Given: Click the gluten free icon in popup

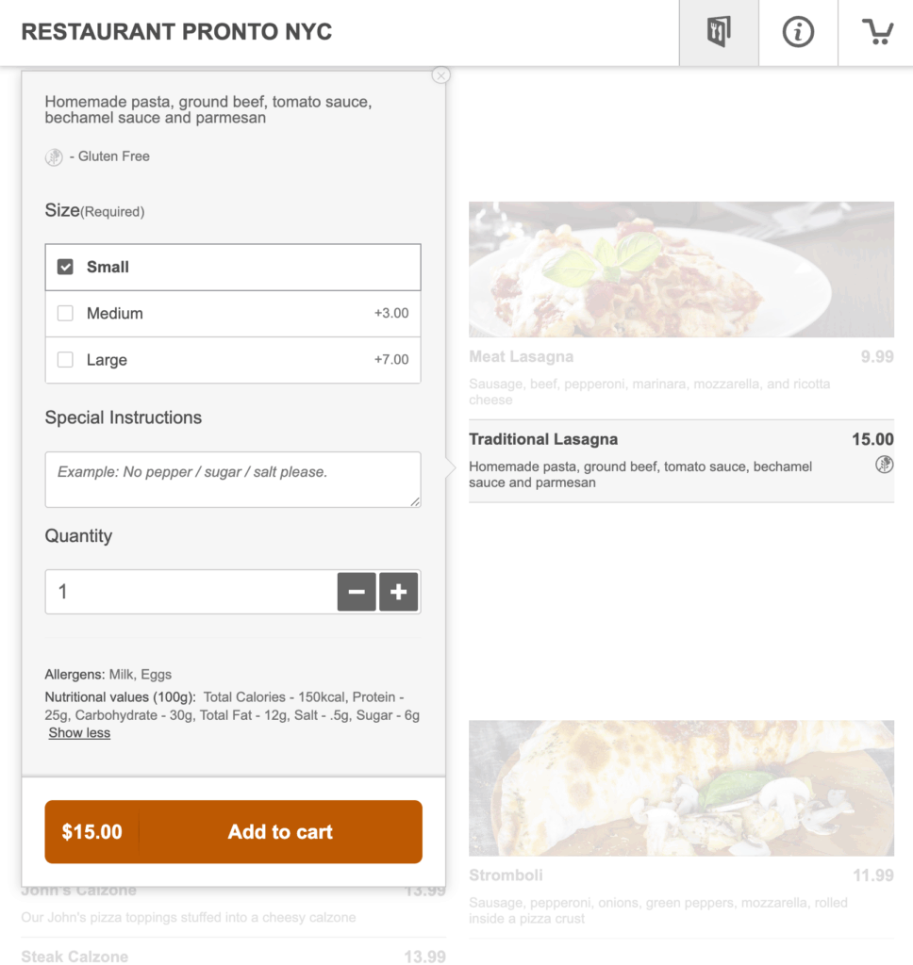Looking at the screenshot, I should (x=55, y=157).
